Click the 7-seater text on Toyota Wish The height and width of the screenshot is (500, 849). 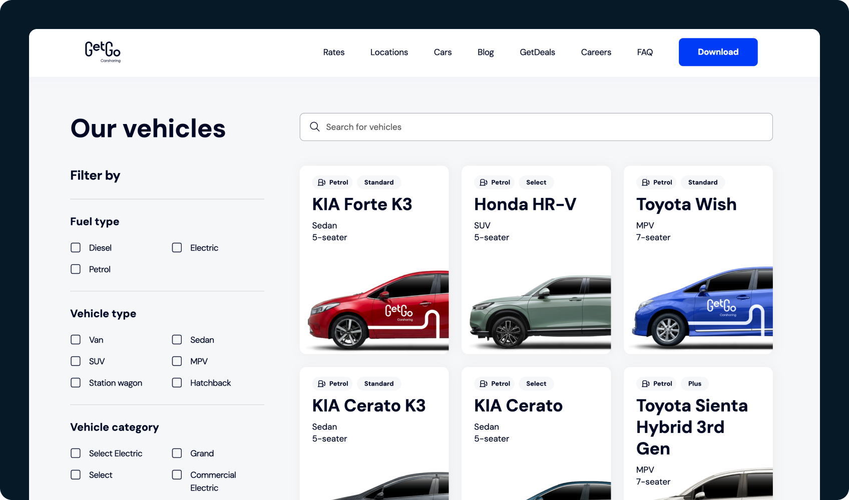point(653,237)
